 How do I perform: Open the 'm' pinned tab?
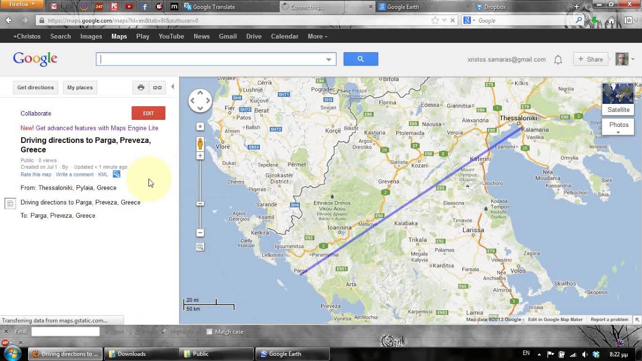click(x=174, y=7)
